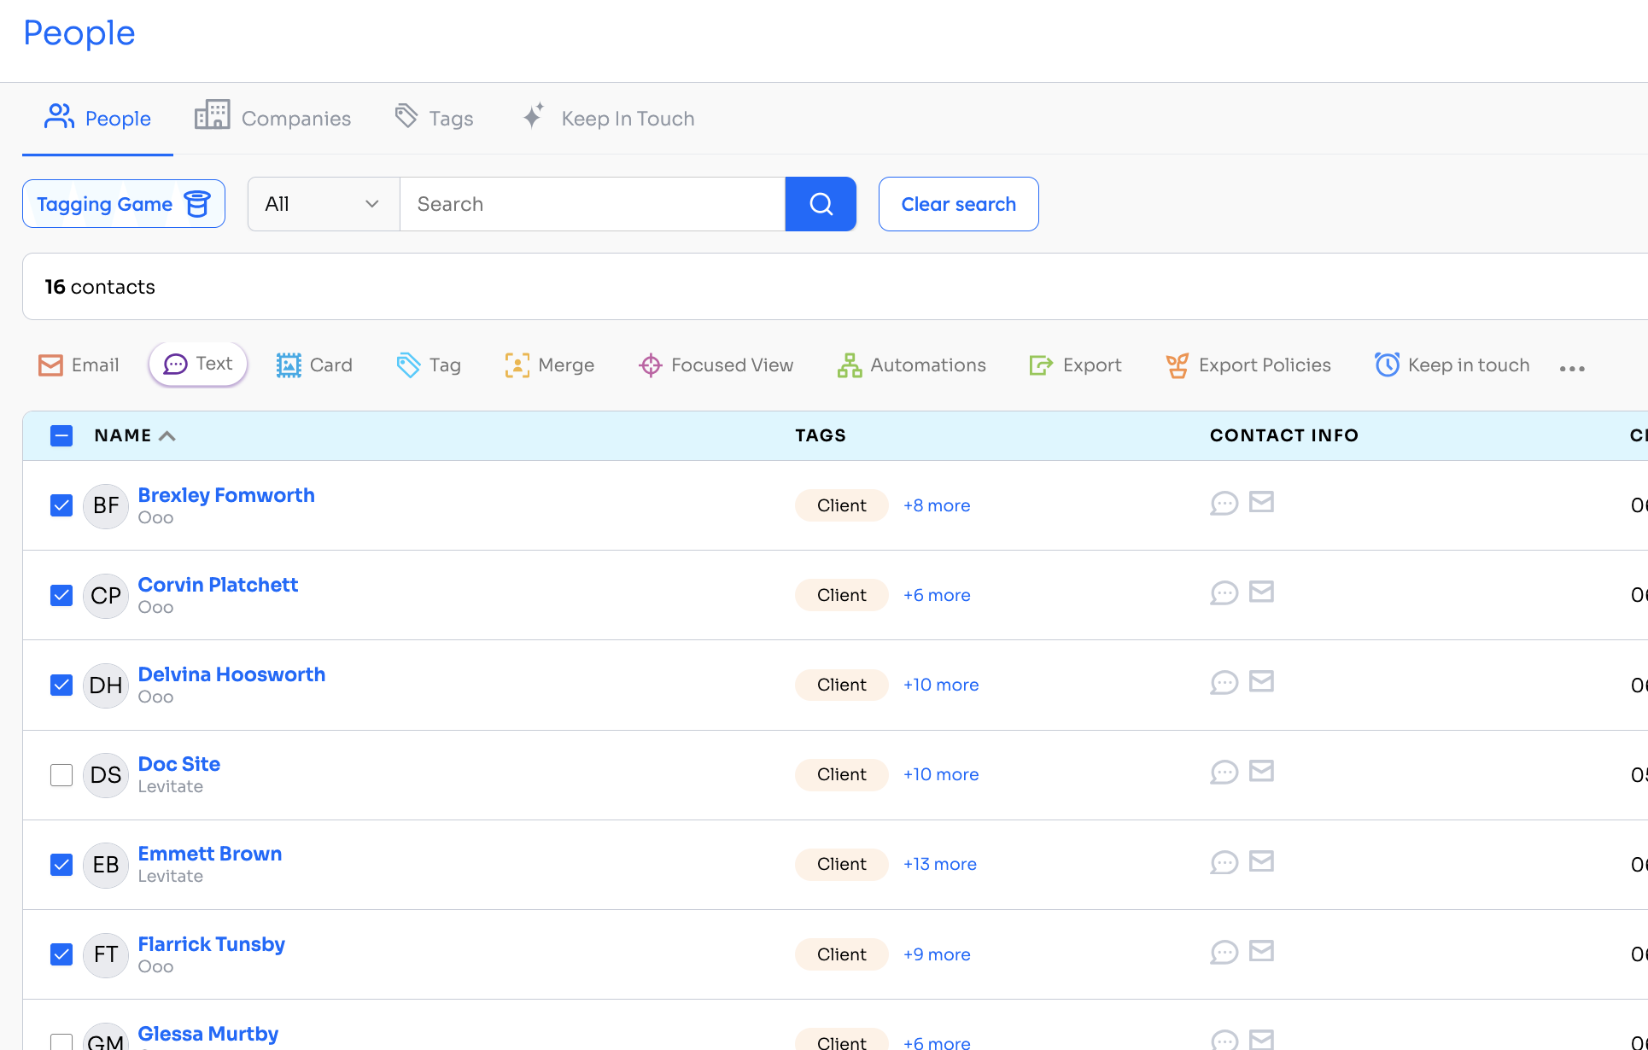Click the text message icon for Doc Site
Screen dimensions: 1648x1050
point(1224,773)
